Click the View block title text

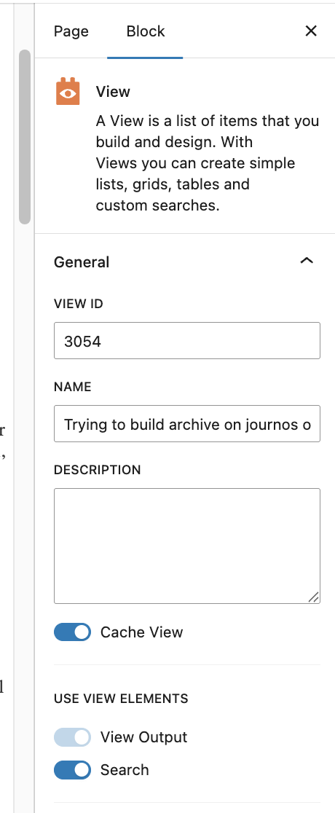tap(113, 92)
